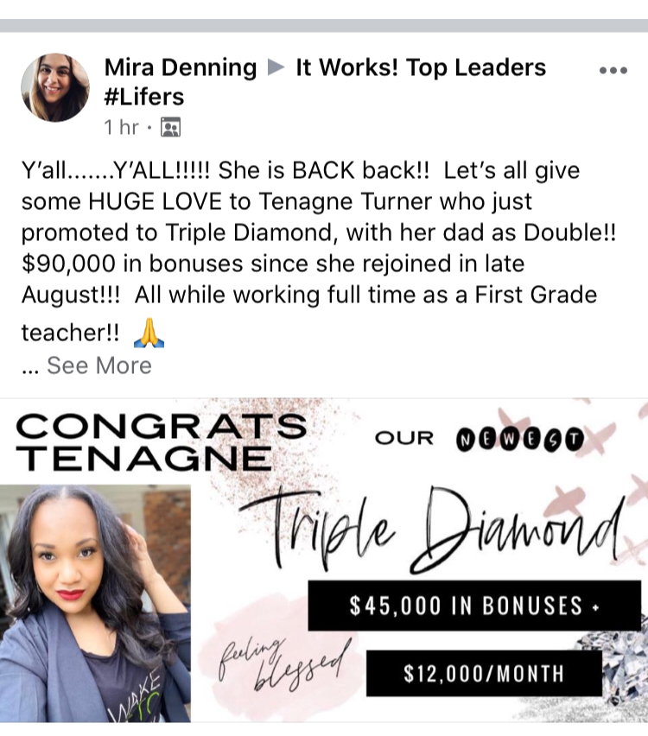
Task: Open Mira Denning's round profile picture
Action: [55, 87]
